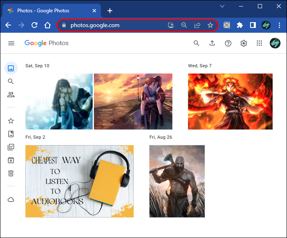Viewport: 287px width, 238px height.
Task: Open Albums icon in sidebar
Action: tap(11, 134)
